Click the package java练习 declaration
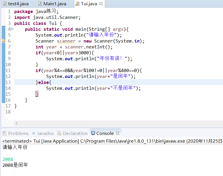The height and width of the screenshot is (176, 223). [x=36, y=11]
